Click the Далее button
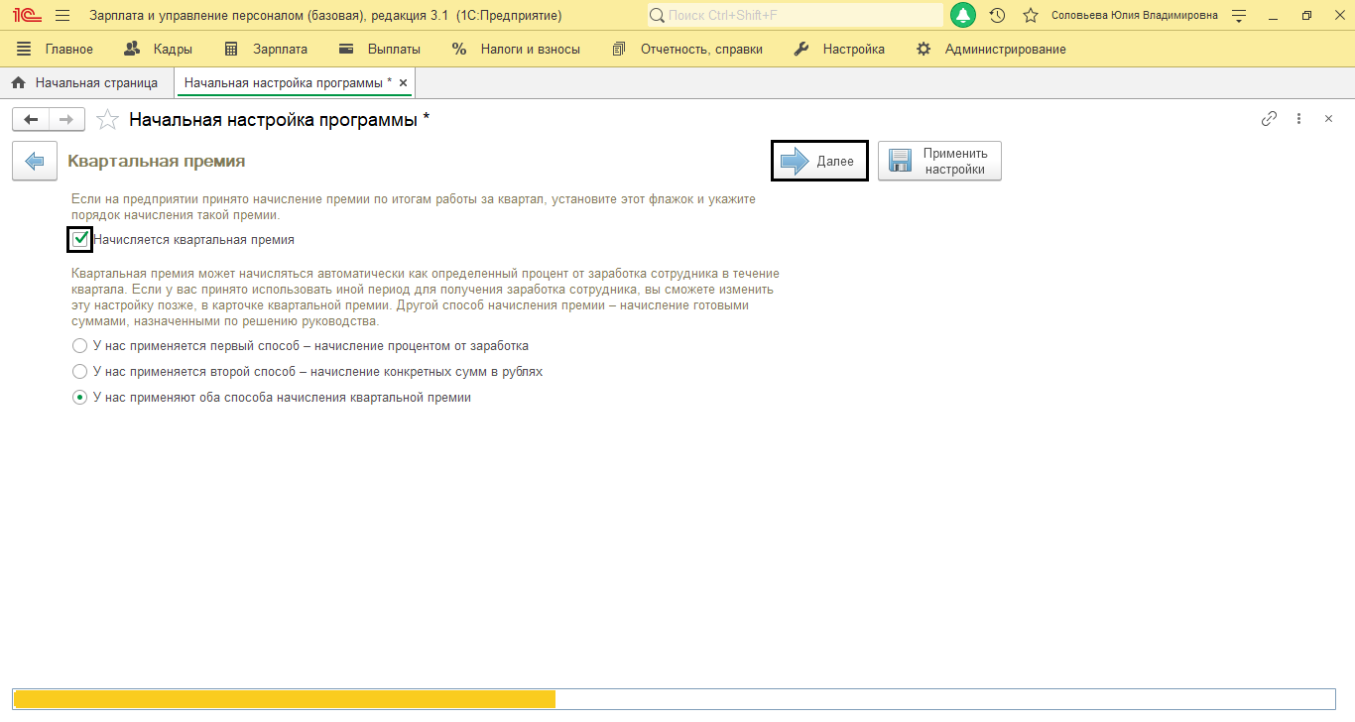Image resolution: width=1355 pixels, height=722 pixels. [819, 161]
